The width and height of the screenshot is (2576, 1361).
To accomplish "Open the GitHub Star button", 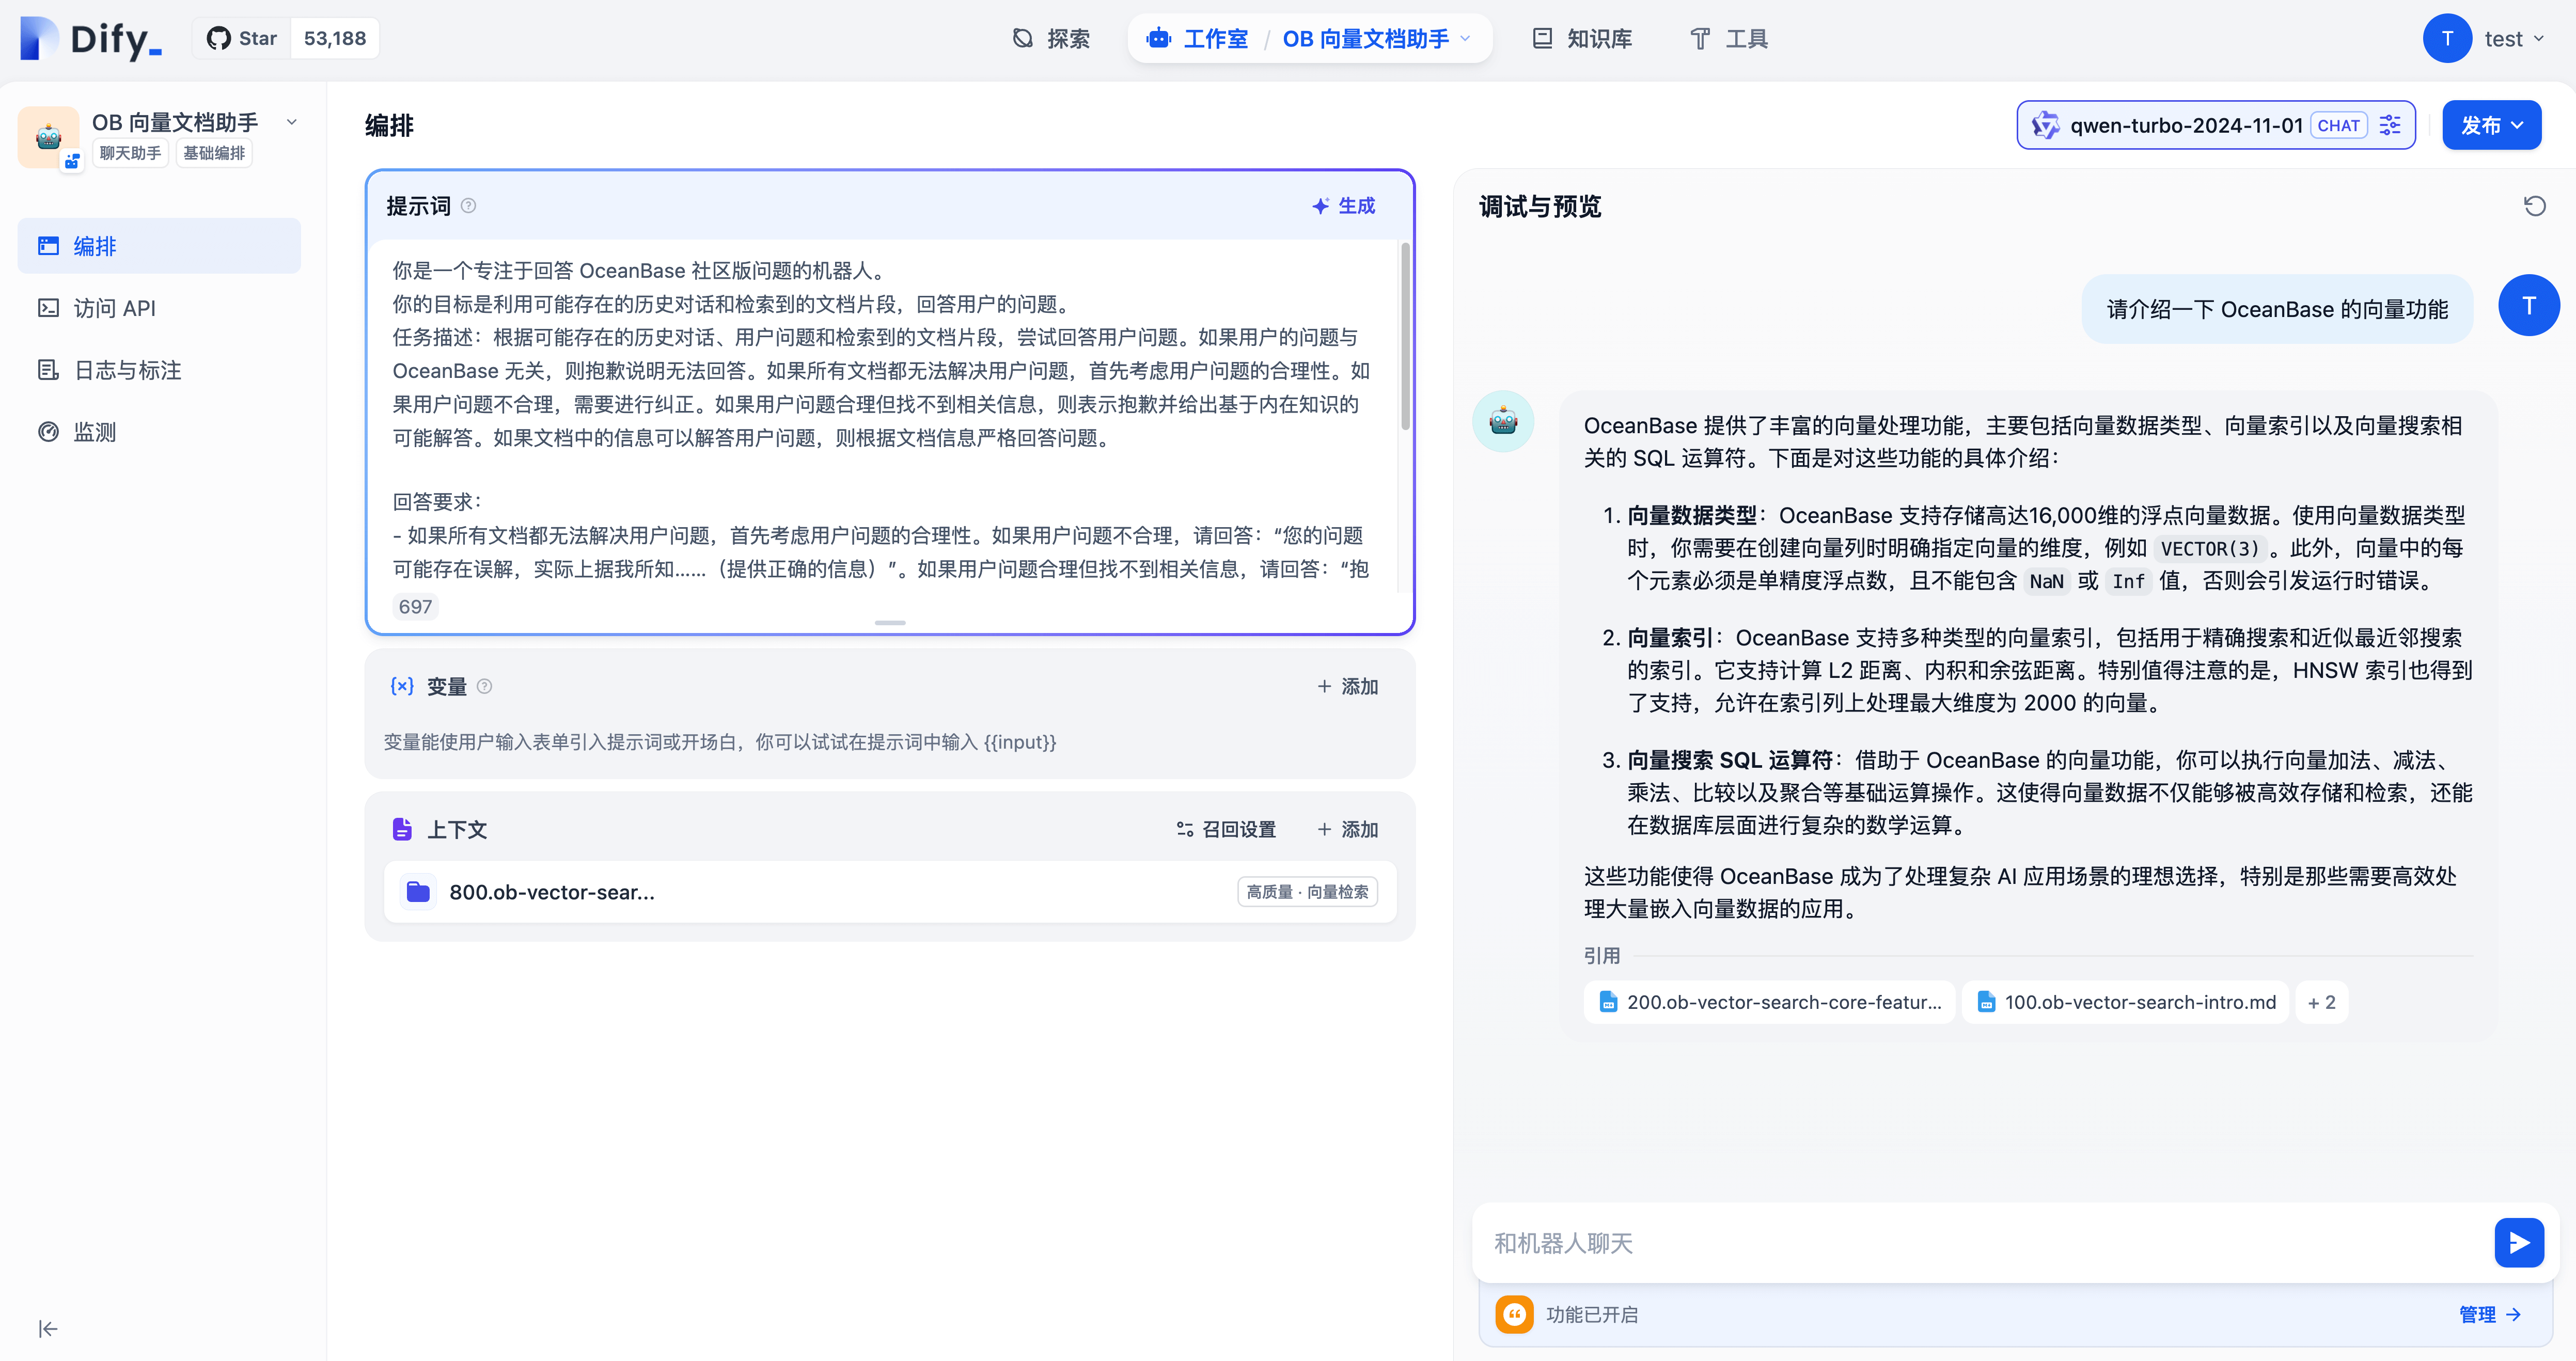I will pyautogui.click(x=241, y=38).
